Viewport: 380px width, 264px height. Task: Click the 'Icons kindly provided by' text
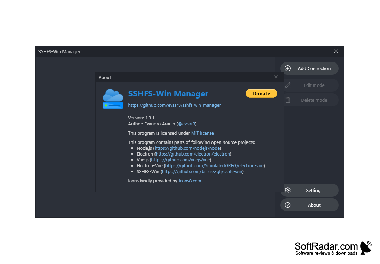[153, 181]
